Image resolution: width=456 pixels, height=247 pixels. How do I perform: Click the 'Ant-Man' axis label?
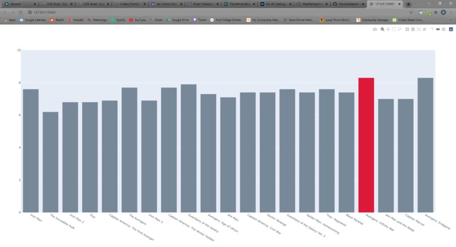(233, 218)
